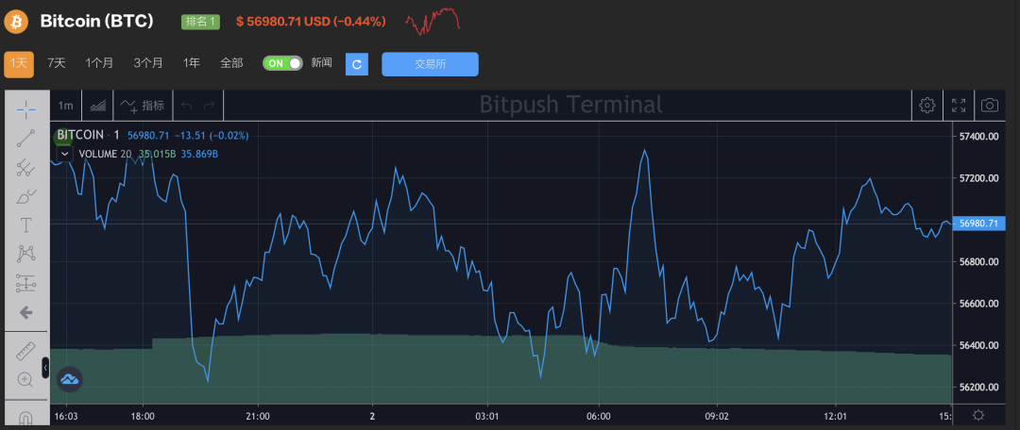Click the Bitcoin (BTC) title
Screen dimensions: 1020x430
coord(97,22)
